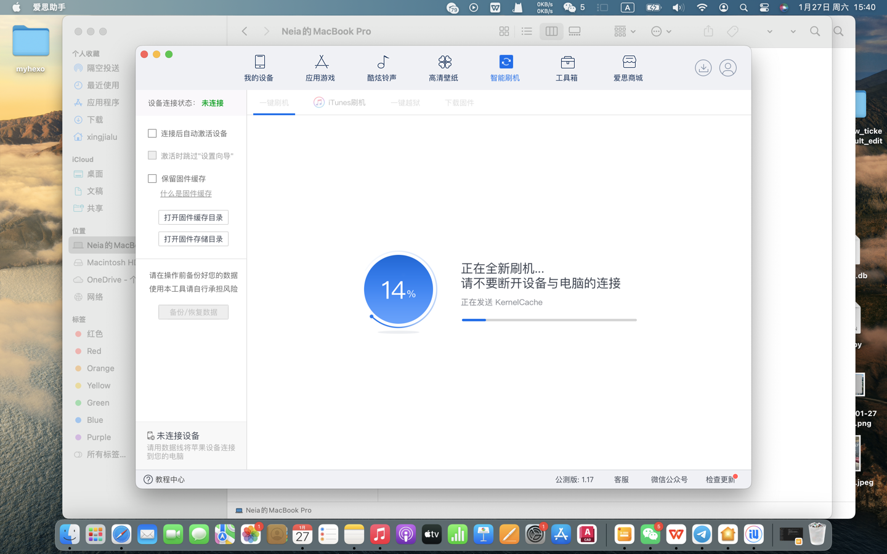Open volume control in menu bar
Viewport: 887px width, 554px height.
pyautogui.click(x=678, y=7)
